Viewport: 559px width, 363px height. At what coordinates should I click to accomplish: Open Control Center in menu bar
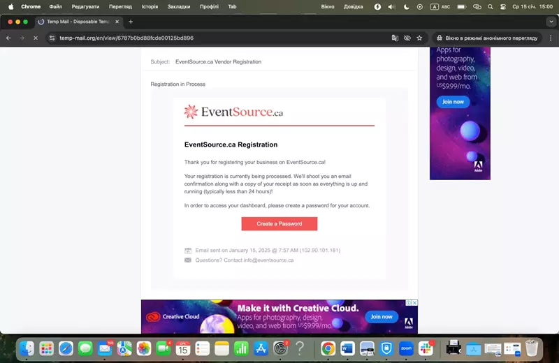pyautogui.click(x=503, y=7)
